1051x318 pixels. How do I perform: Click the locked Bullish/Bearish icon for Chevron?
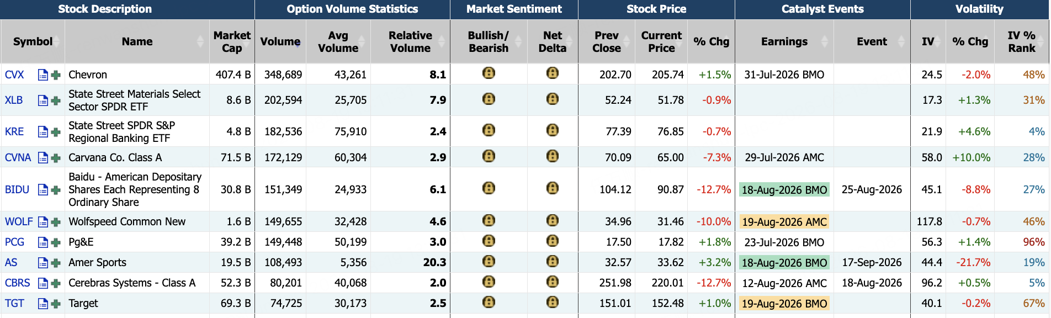click(489, 73)
